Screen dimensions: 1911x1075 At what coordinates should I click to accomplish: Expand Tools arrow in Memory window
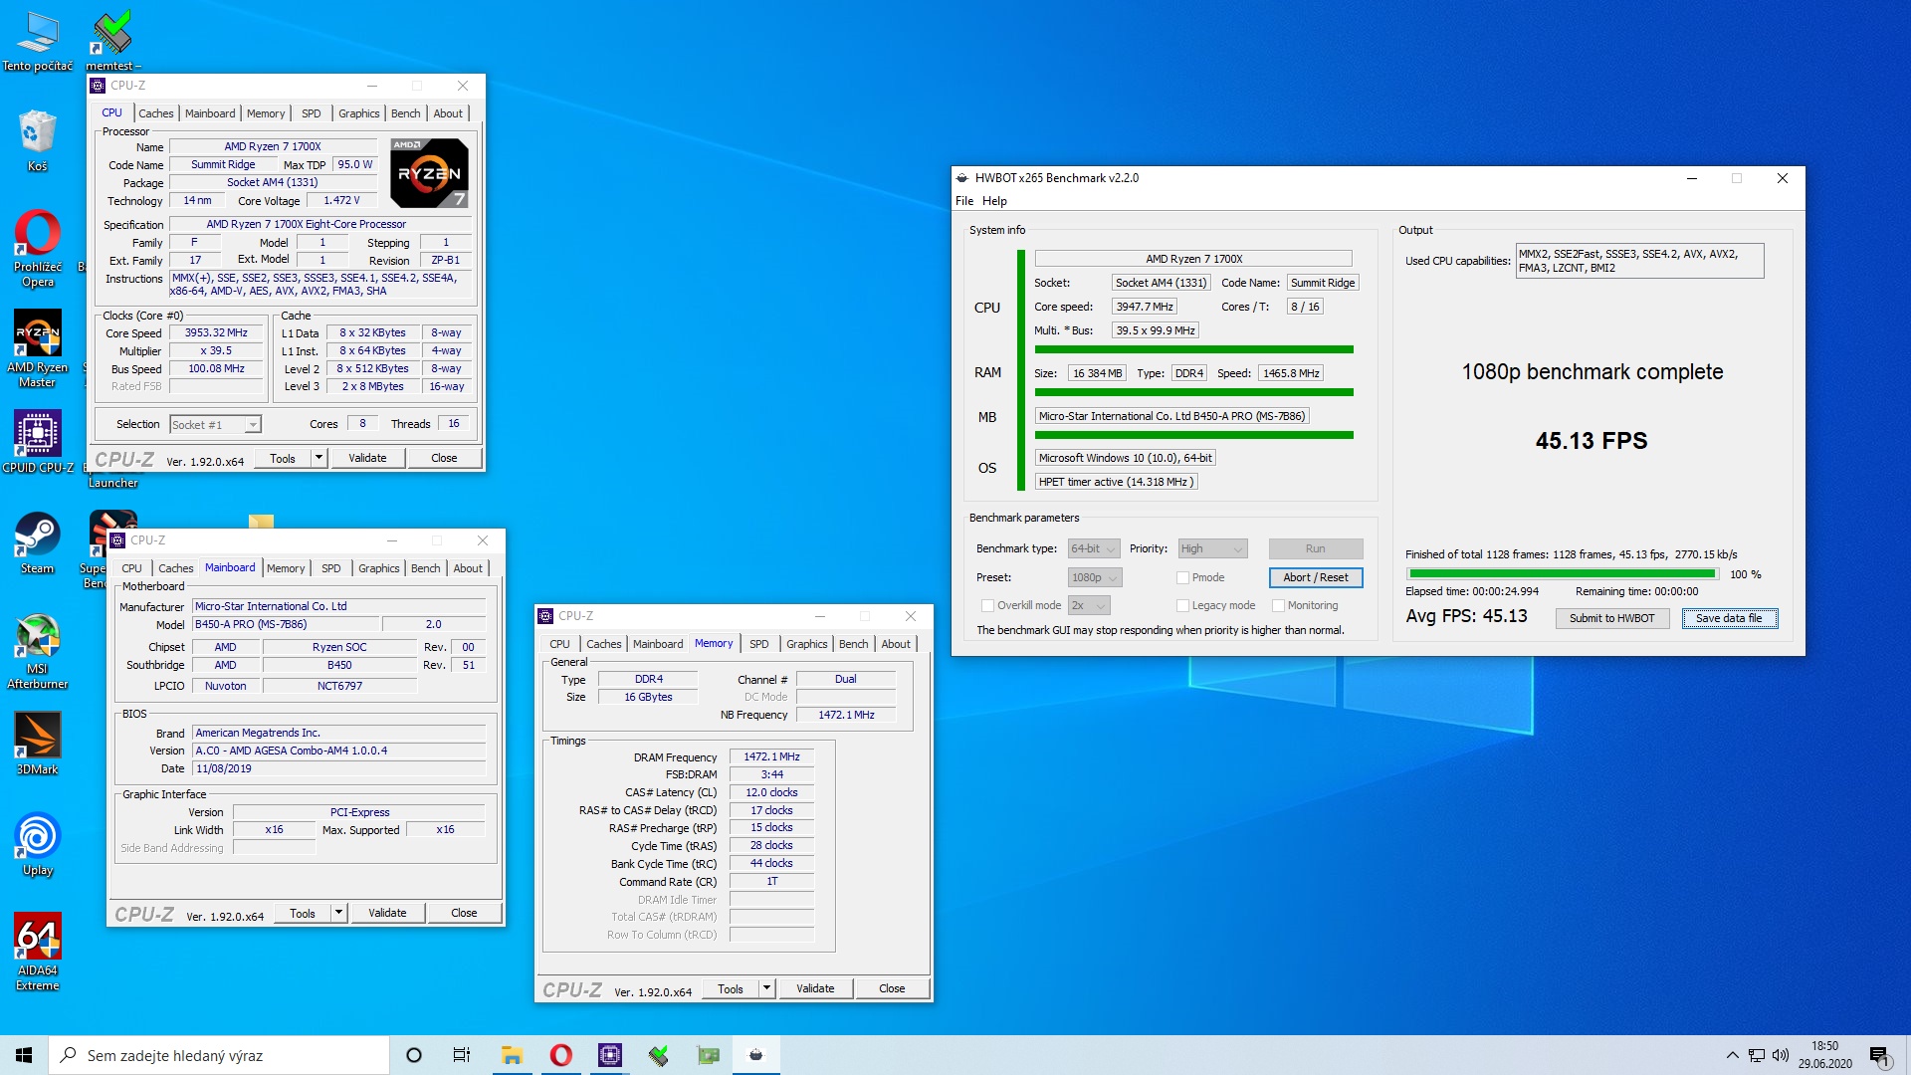(766, 988)
